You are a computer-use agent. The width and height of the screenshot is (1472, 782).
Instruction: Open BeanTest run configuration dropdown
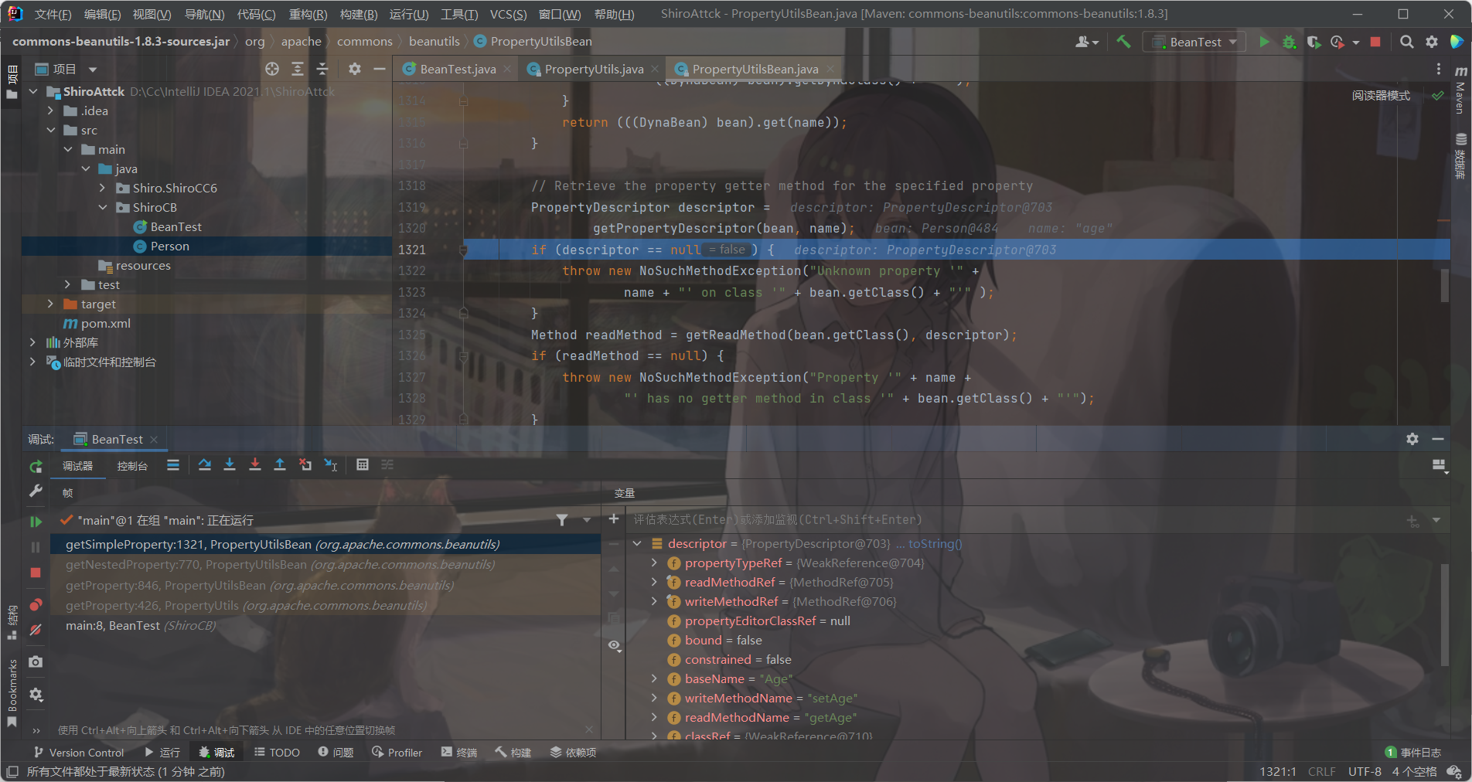[1195, 42]
